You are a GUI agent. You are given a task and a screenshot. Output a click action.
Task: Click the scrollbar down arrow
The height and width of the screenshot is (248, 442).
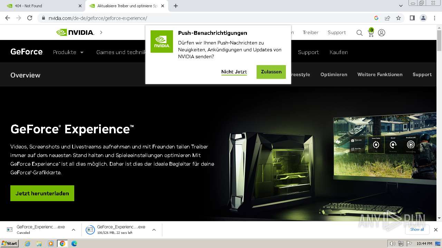(439, 218)
